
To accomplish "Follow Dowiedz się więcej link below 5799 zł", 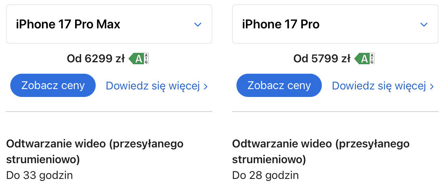I will pos(383,86).
